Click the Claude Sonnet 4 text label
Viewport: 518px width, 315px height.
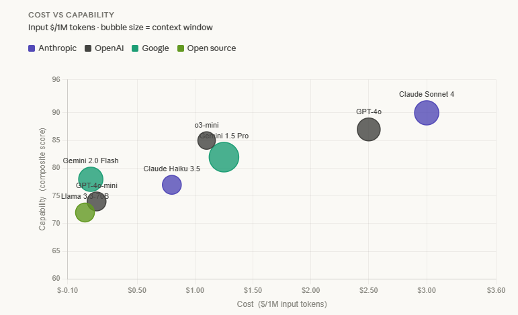427,95
